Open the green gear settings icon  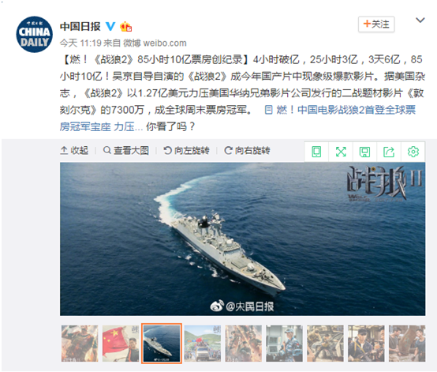(413, 152)
